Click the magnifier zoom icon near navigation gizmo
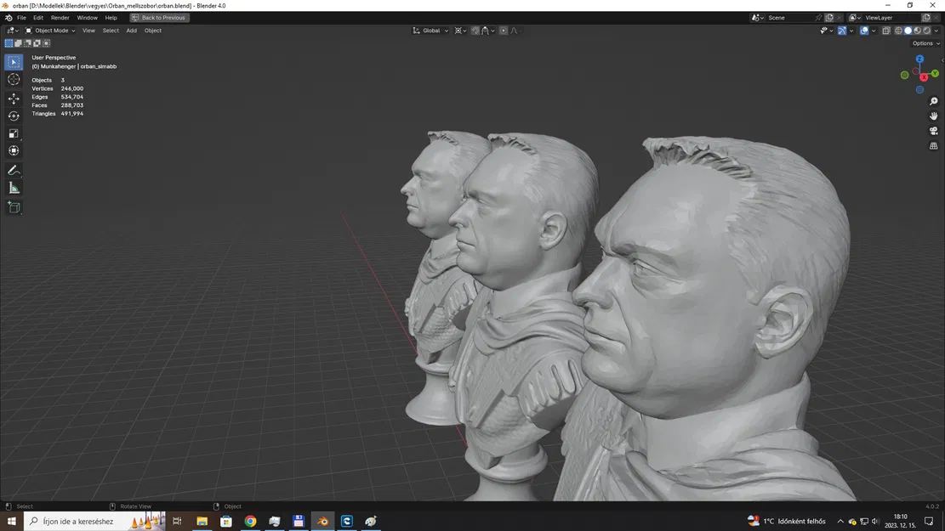 [933, 100]
